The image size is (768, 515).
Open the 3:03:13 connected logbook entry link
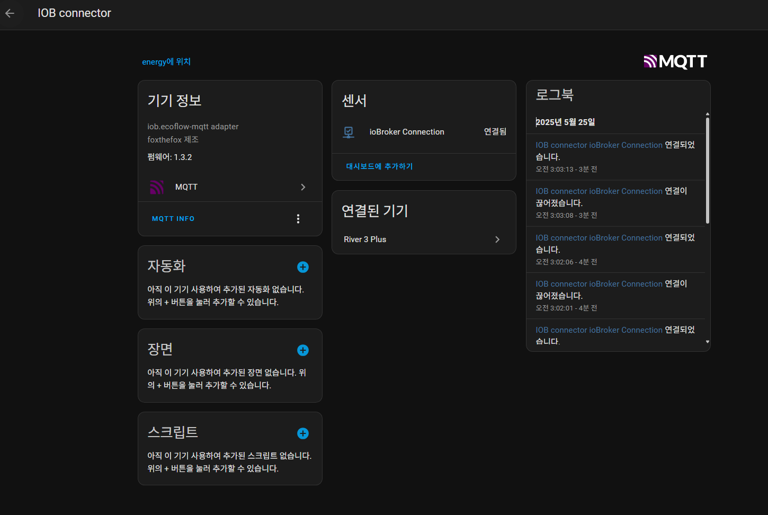coord(599,145)
